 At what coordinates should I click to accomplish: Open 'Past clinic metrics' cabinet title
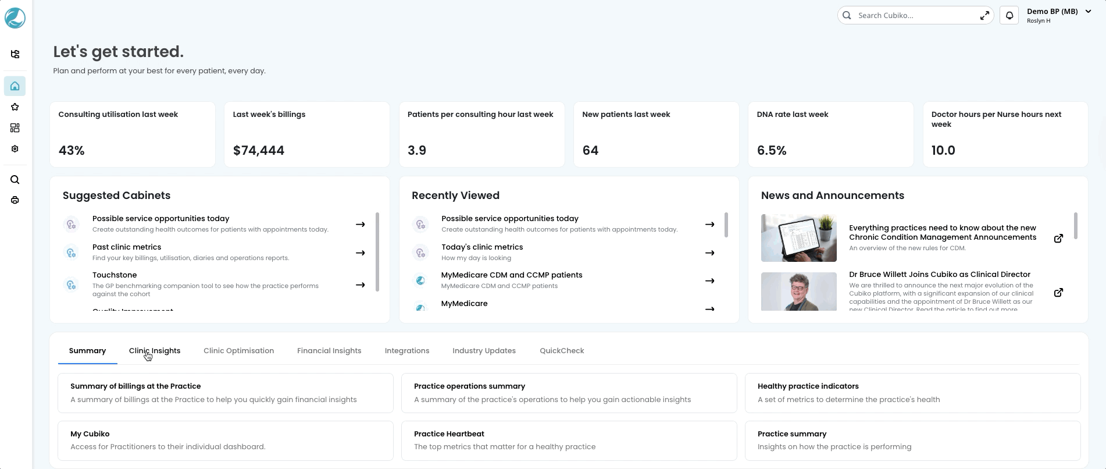tap(127, 247)
